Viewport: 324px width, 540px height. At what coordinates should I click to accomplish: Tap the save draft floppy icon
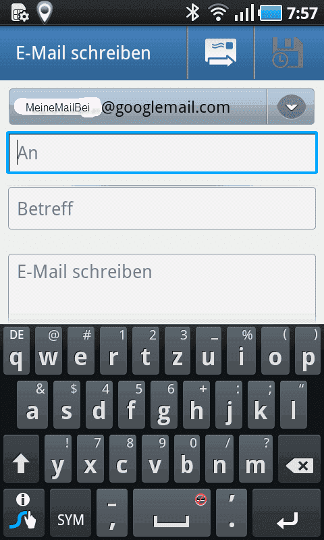[x=288, y=53]
